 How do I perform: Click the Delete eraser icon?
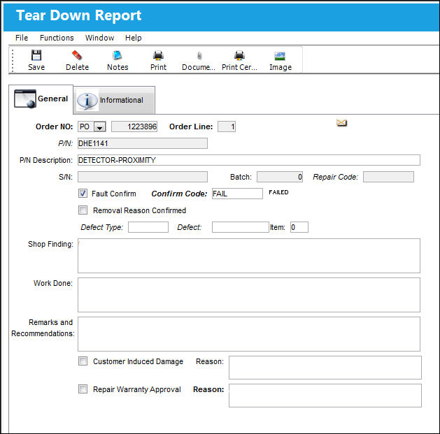click(x=77, y=55)
